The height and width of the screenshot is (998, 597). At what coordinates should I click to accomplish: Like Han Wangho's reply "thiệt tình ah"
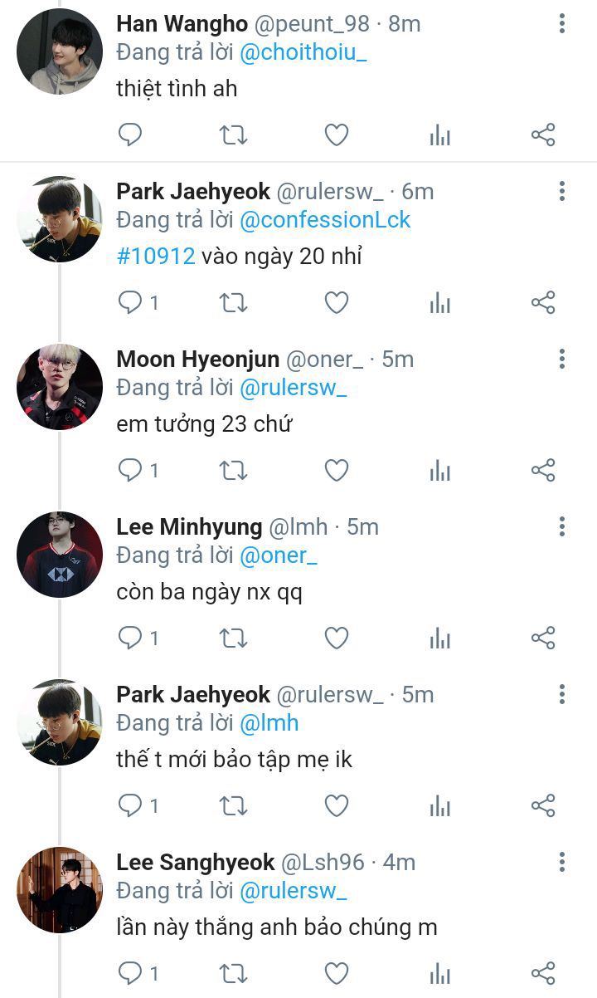click(x=336, y=135)
